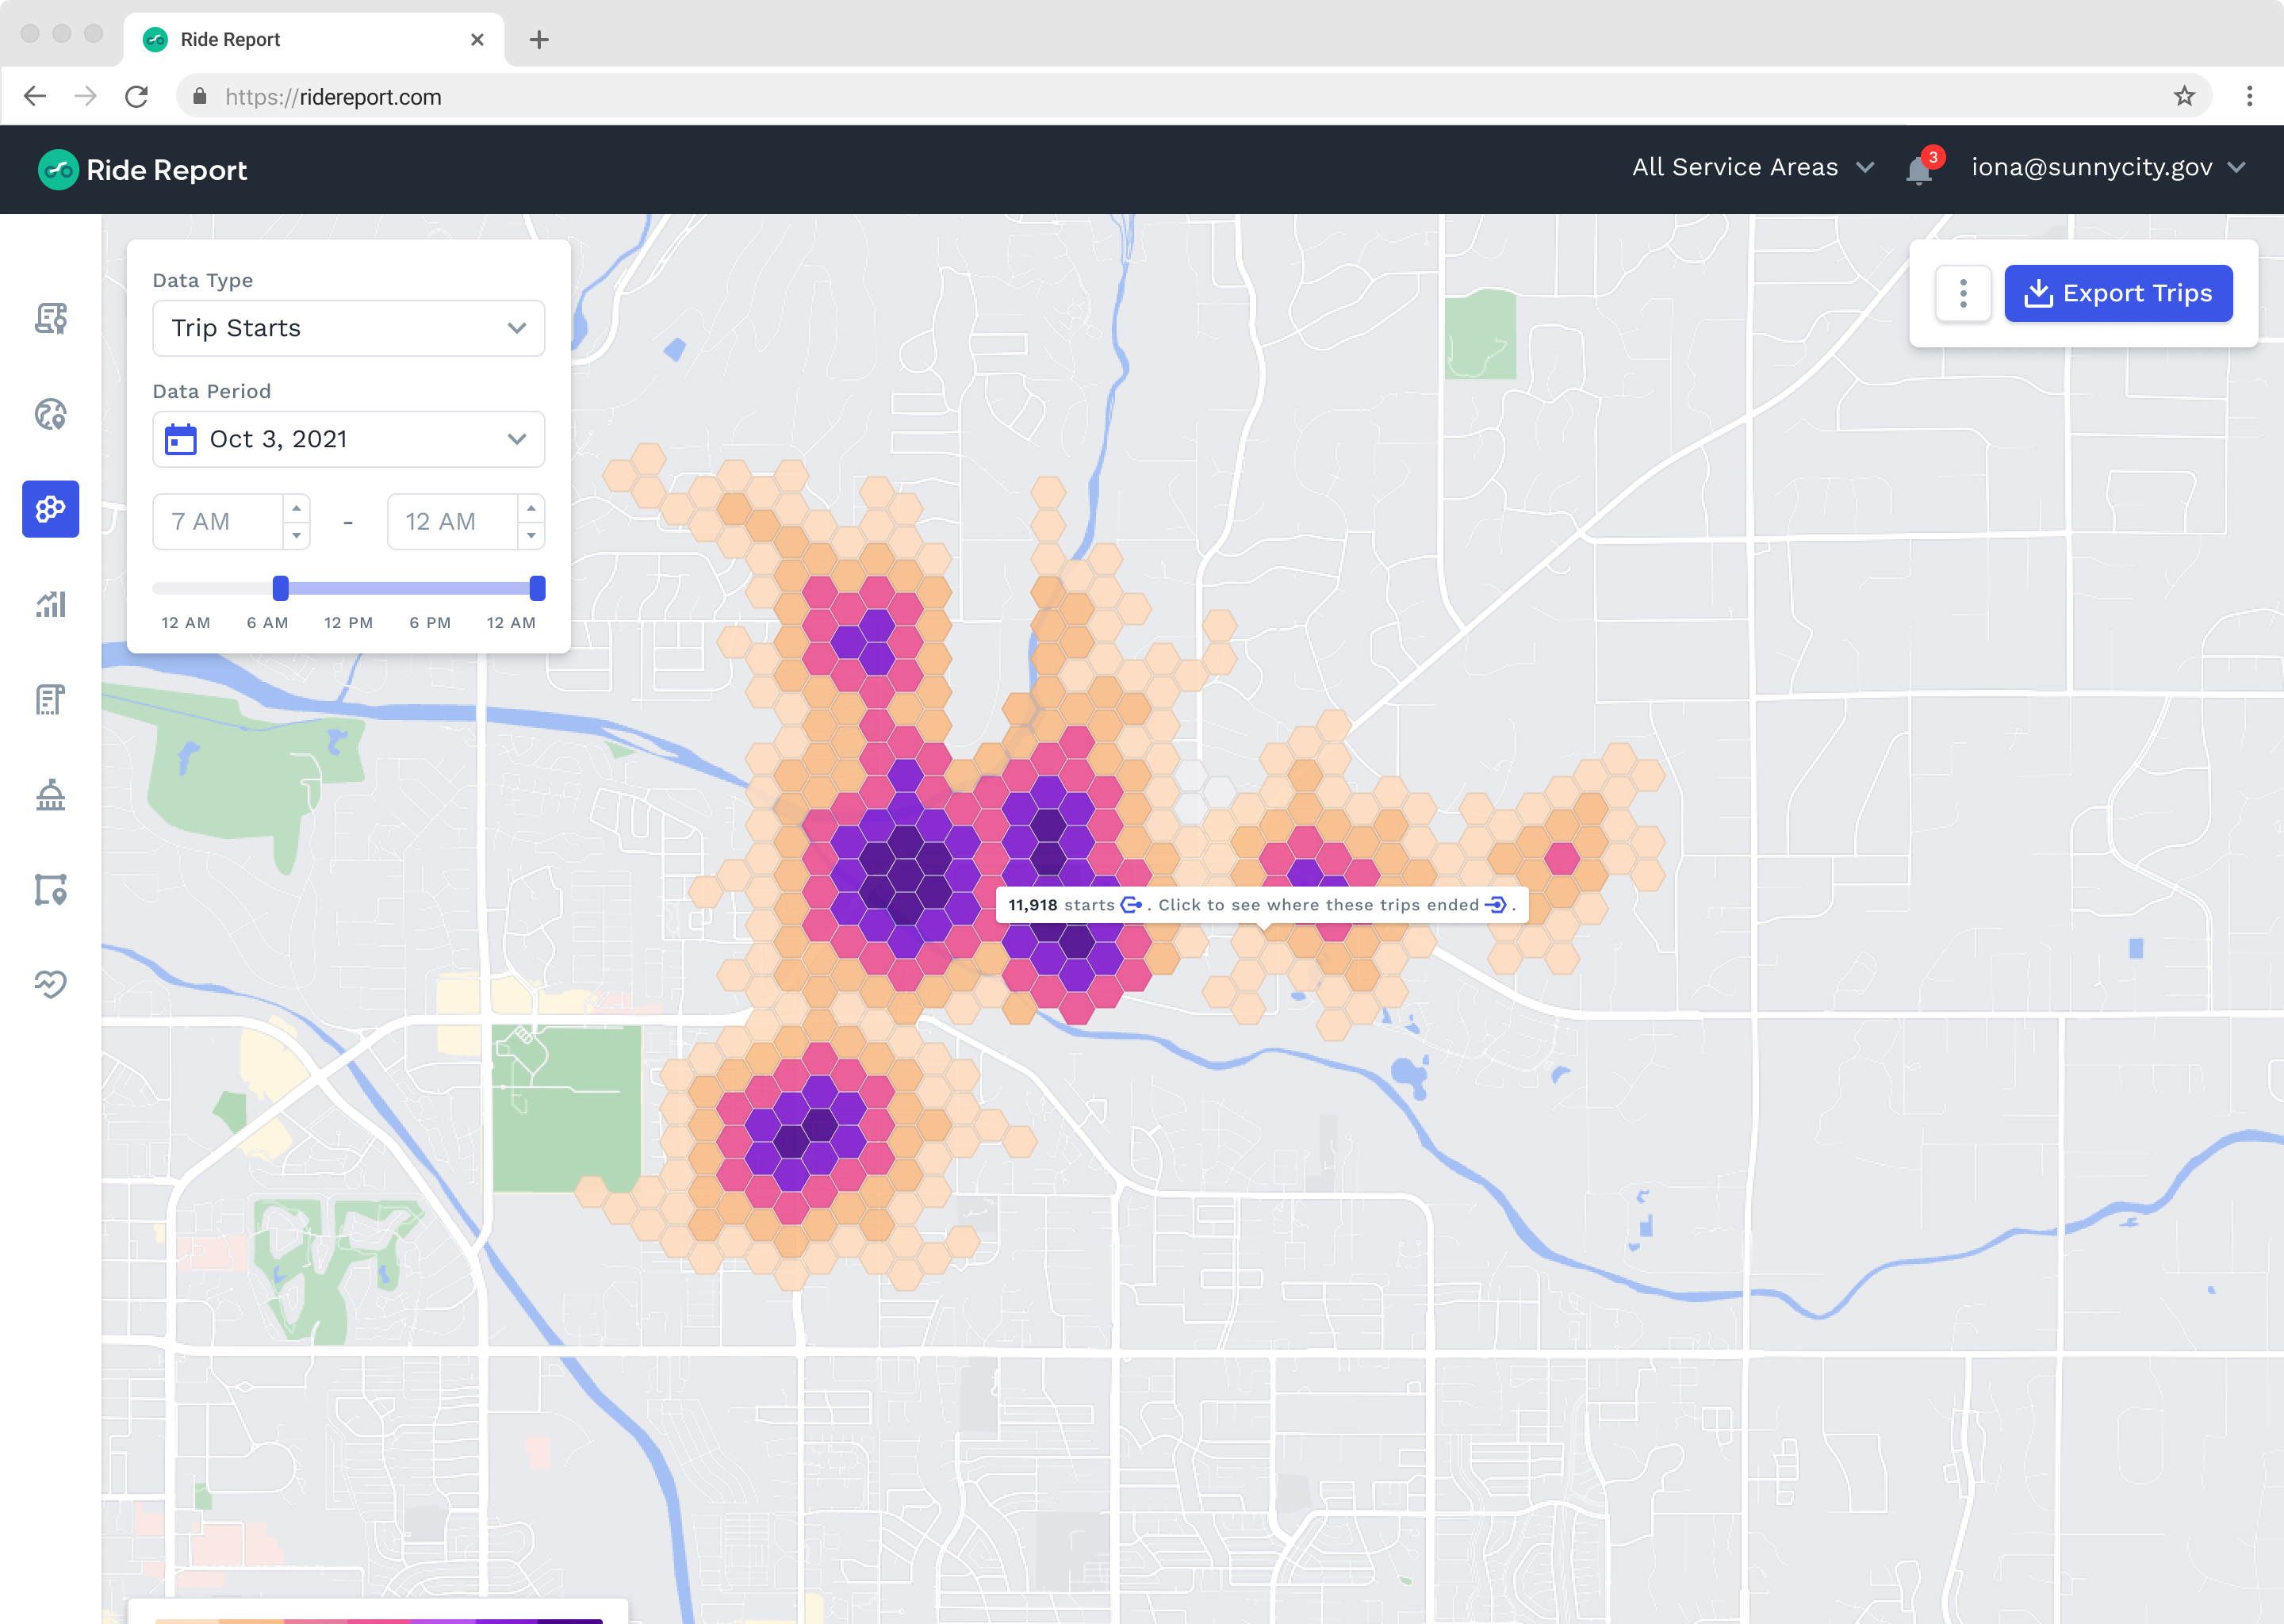Increase the 12 AM end time stepper
This screenshot has height=1624, width=2284.
(x=531, y=508)
